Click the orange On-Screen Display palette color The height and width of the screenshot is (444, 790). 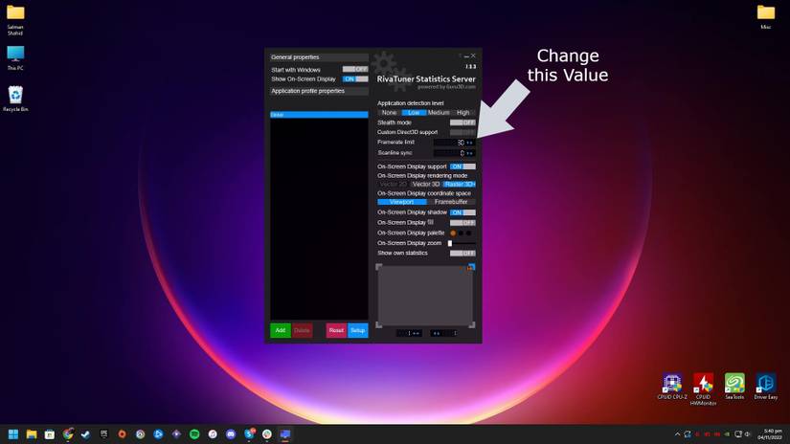(x=453, y=233)
